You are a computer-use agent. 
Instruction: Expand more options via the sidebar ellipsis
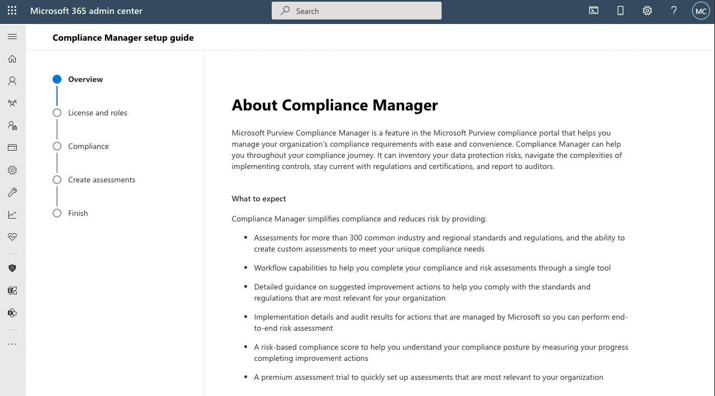(x=12, y=344)
